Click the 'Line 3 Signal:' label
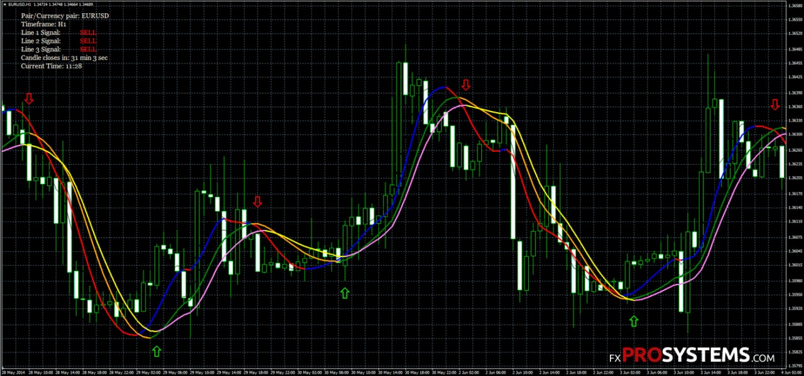 41,49
